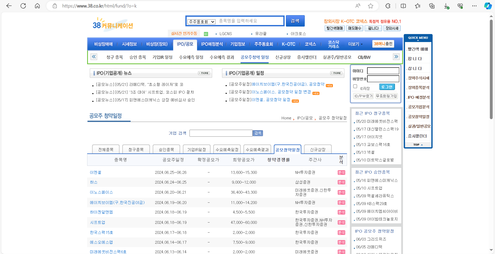
Task: Click the 검색 button beside 기업 검색
Action: pyautogui.click(x=258, y=133)
